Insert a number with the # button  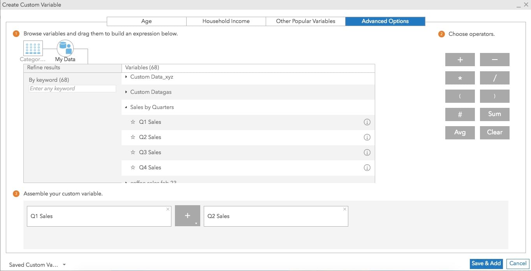point(460,114)
